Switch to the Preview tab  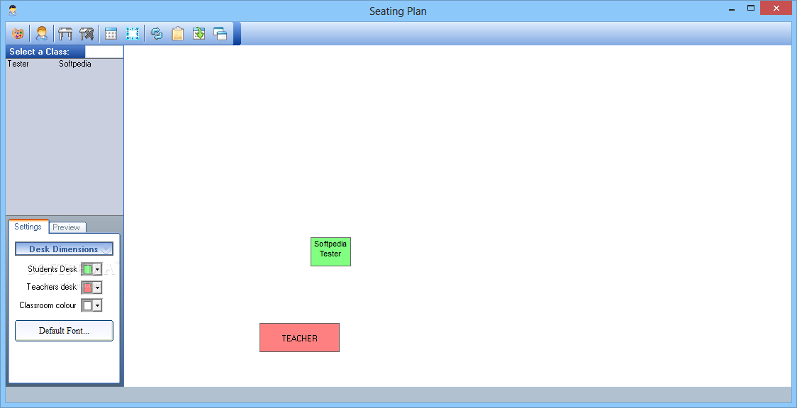(66, 227)
